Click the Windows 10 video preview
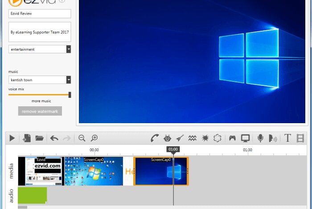The width and height of the screenshot is (312, 209). pyautogui.click(x=192, y=61)
